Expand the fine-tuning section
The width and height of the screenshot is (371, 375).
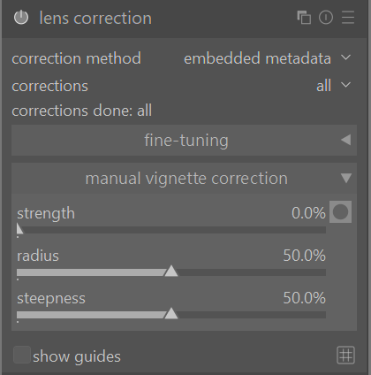(x=184, y=140)
